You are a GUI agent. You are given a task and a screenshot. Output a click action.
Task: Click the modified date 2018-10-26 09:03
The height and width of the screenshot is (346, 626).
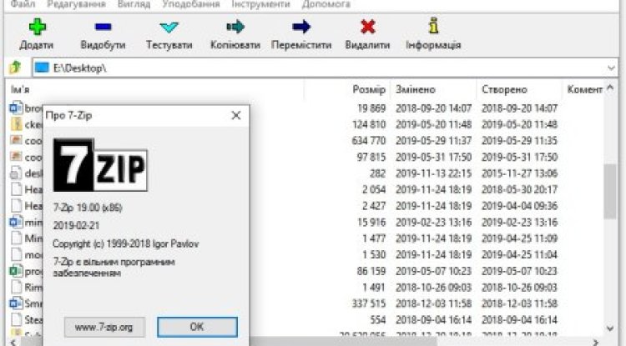tap(433, 288)
